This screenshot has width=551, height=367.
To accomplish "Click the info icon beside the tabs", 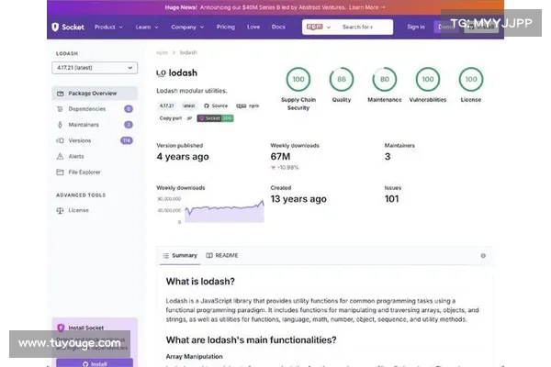I will [483, 256].
